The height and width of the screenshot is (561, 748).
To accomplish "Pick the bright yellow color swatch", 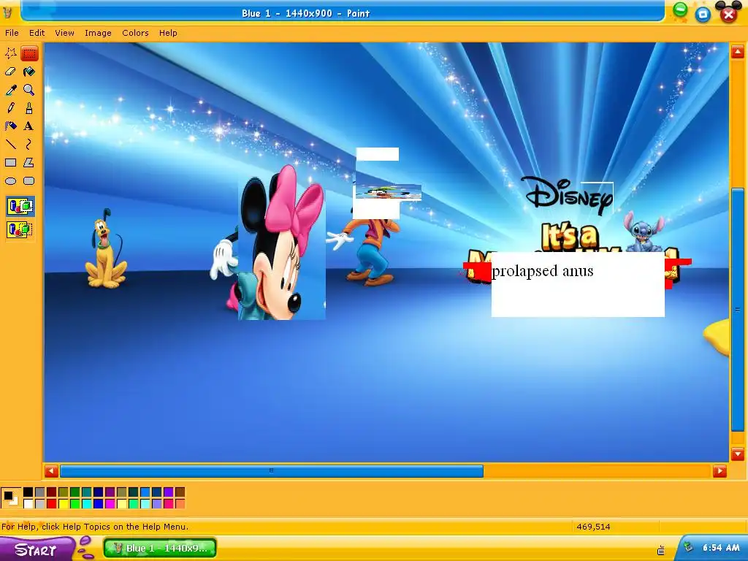I will 63,504.
